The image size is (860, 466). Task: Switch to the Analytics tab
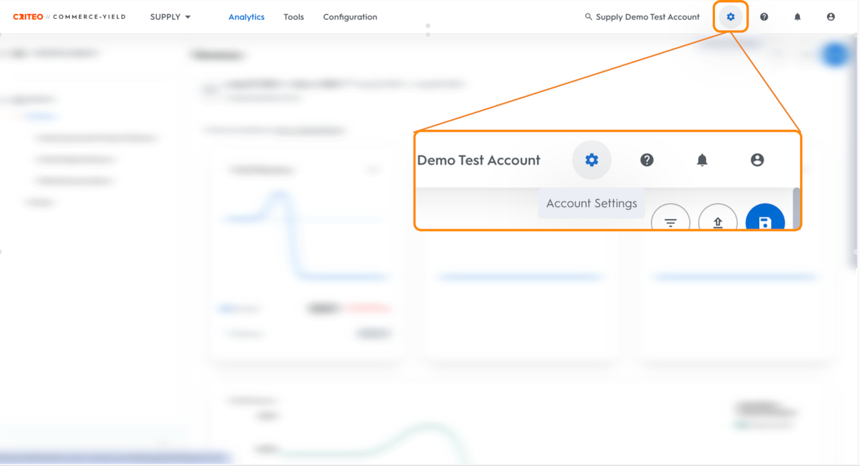247,17
